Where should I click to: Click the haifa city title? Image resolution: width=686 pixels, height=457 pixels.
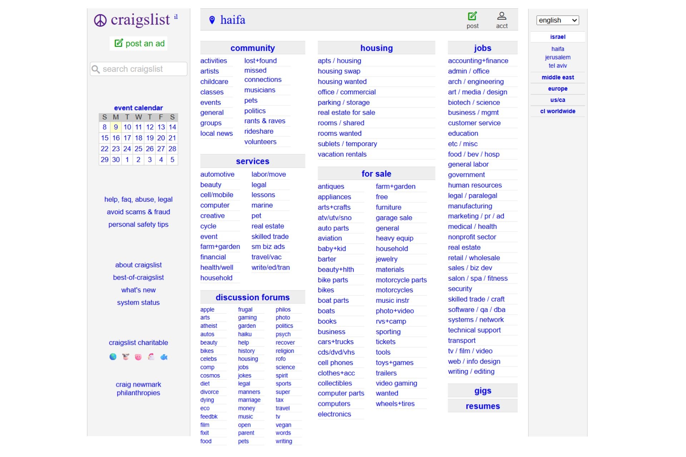pos(233,20)
